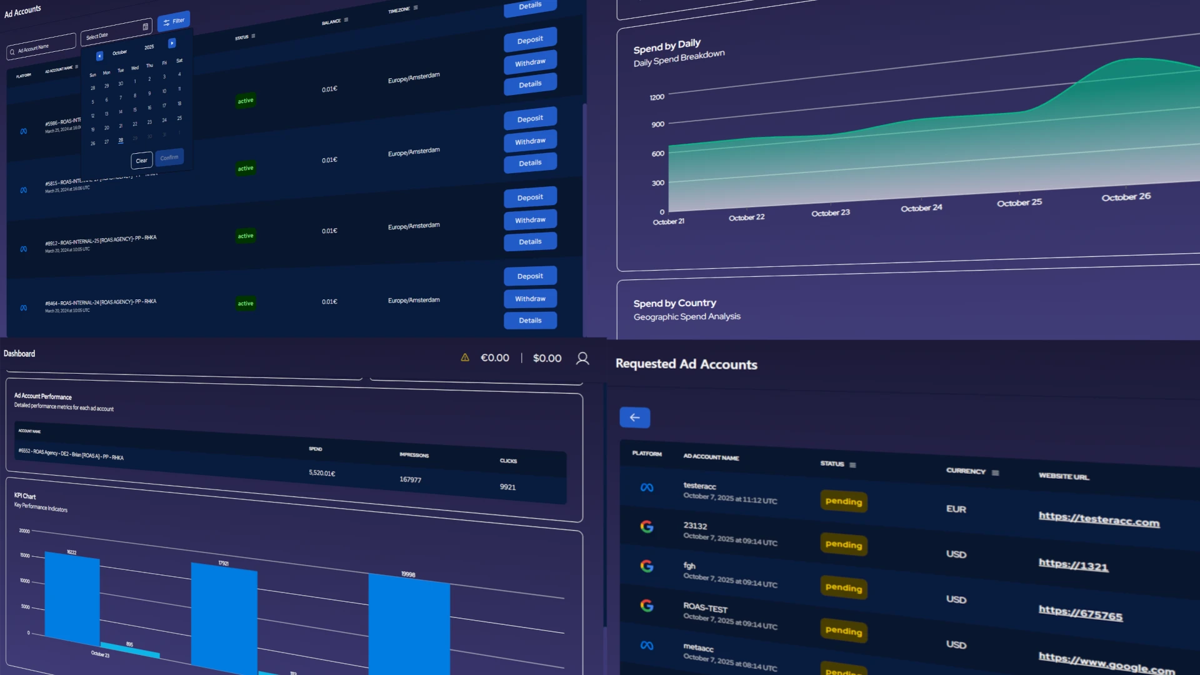Click the back arrow on Requested Ad Accounts

[x=634, y=417]
